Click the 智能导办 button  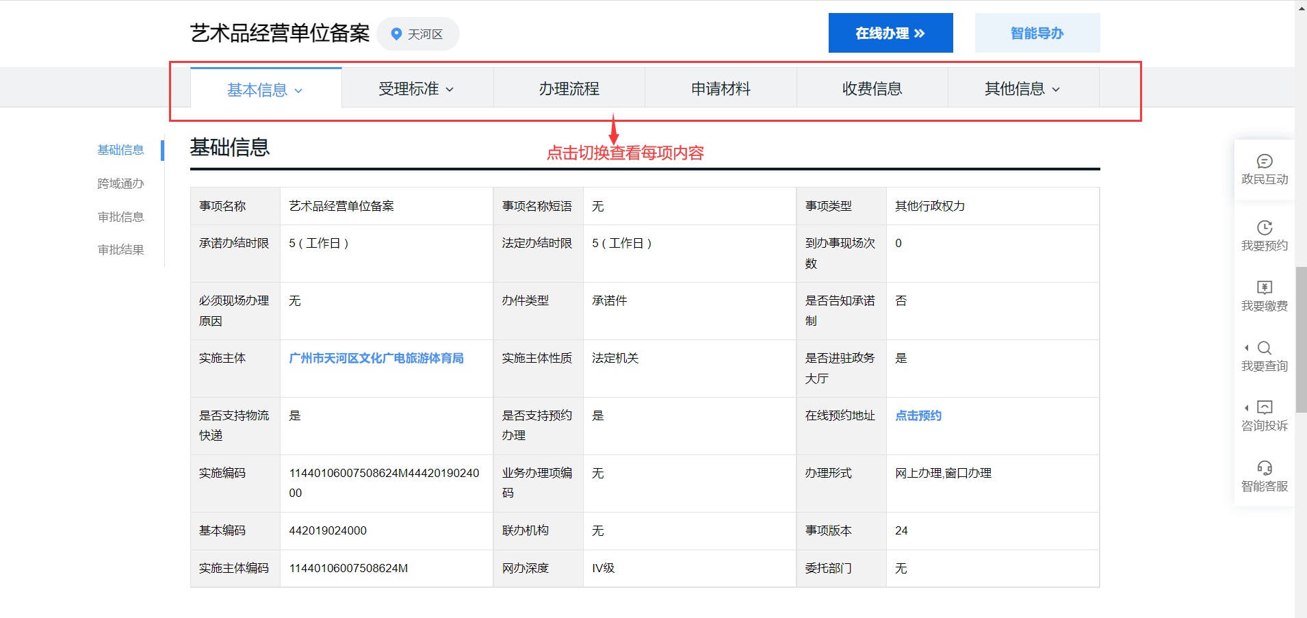(x=1037, y=33)
